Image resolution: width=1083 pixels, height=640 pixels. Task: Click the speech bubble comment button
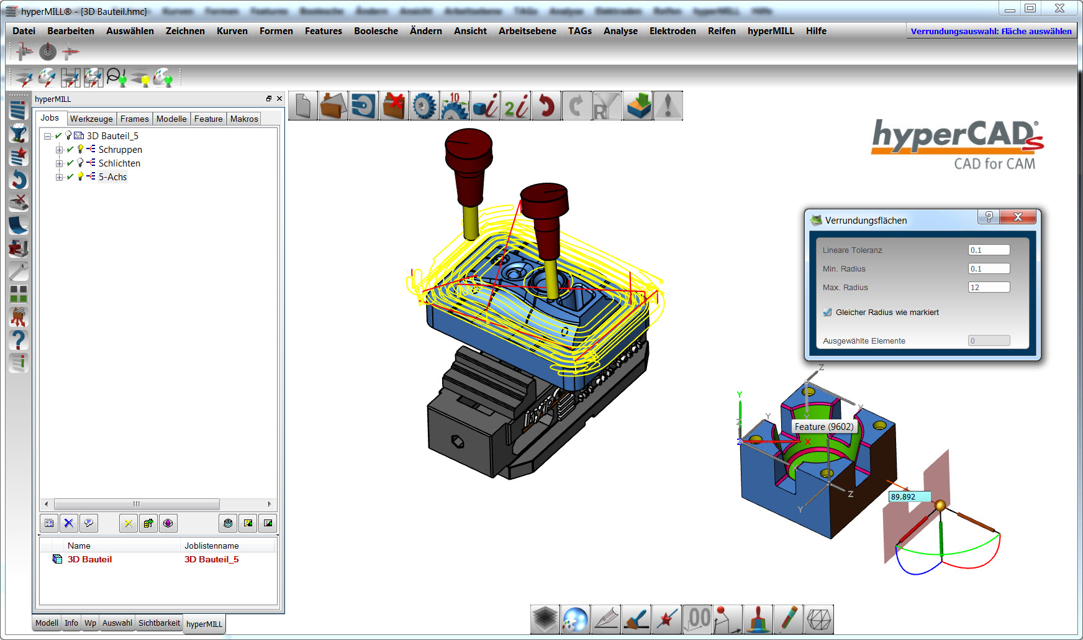click(x=89, y=523)
